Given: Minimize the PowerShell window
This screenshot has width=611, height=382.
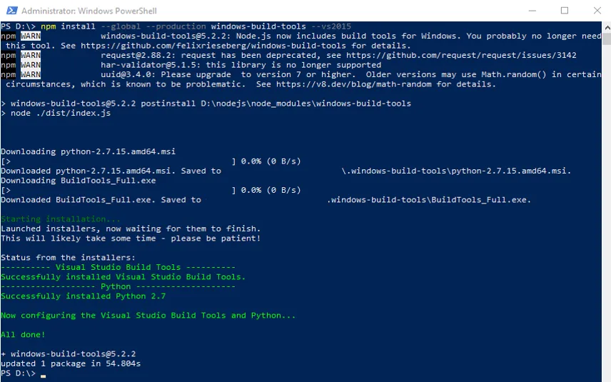Looking at the screenshot, I should click(x=533, y=11).
